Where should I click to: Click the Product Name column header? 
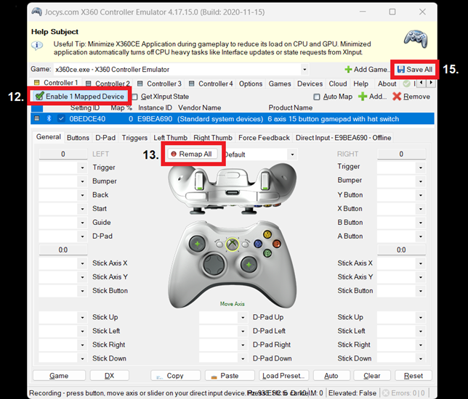(x=291, y=107)
